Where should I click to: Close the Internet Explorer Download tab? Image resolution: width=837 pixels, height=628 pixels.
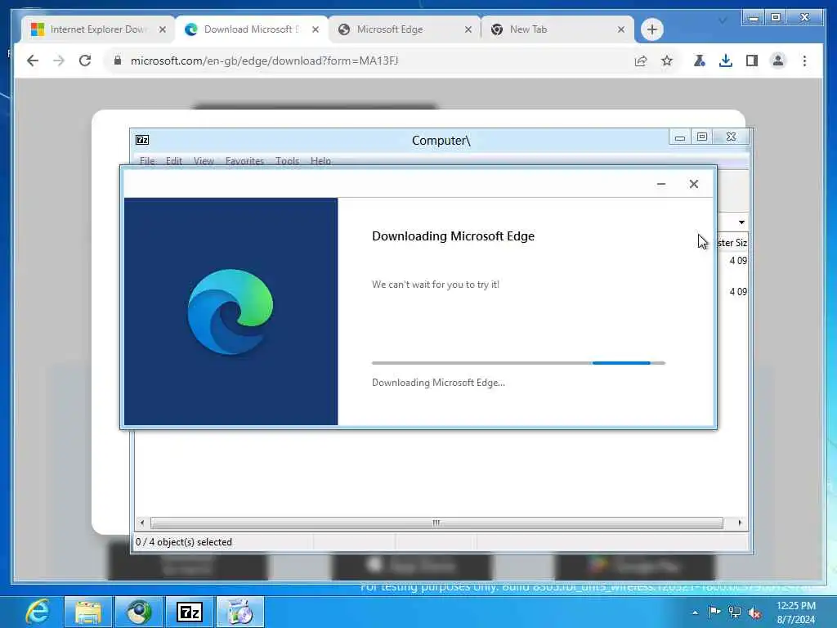[163, 29]
